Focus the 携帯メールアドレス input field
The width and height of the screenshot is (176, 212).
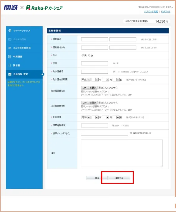point(104,134)
